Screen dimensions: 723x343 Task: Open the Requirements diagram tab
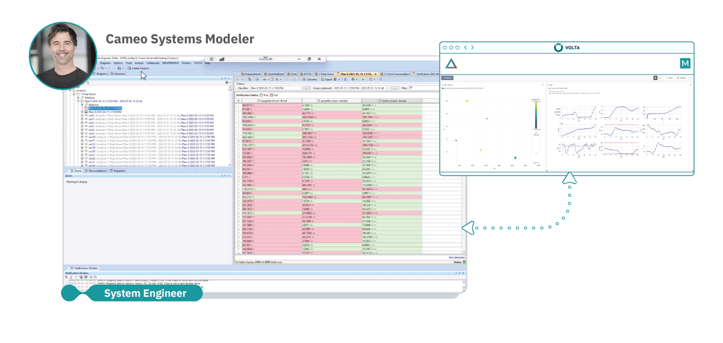click(x=251, y=74)
